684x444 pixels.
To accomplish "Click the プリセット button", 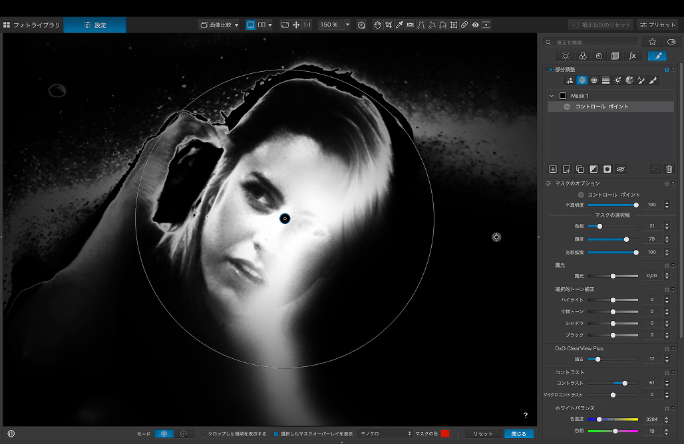I will pyautogui.click(x=657, y=25).
